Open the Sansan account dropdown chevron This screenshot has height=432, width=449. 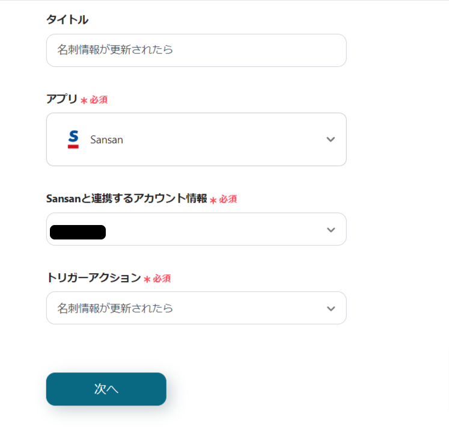click(330, 229)
